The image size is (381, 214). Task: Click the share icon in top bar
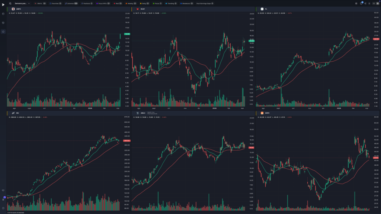365,3
